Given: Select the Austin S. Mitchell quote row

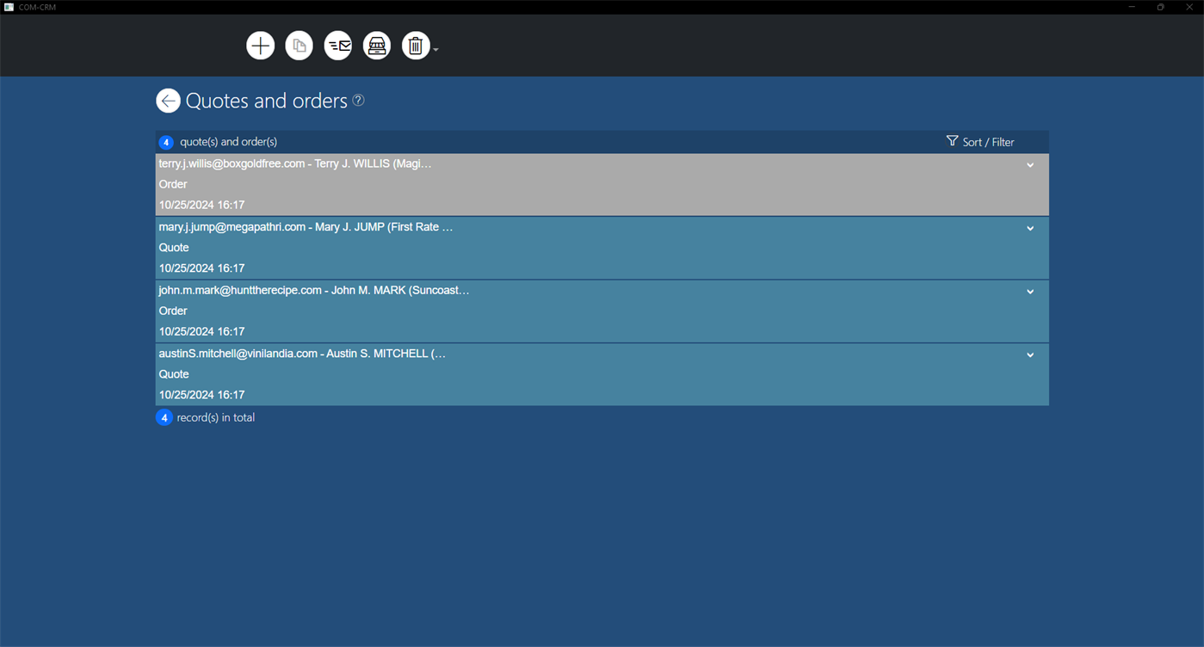Looking at the screenshot, I should 516,373.
